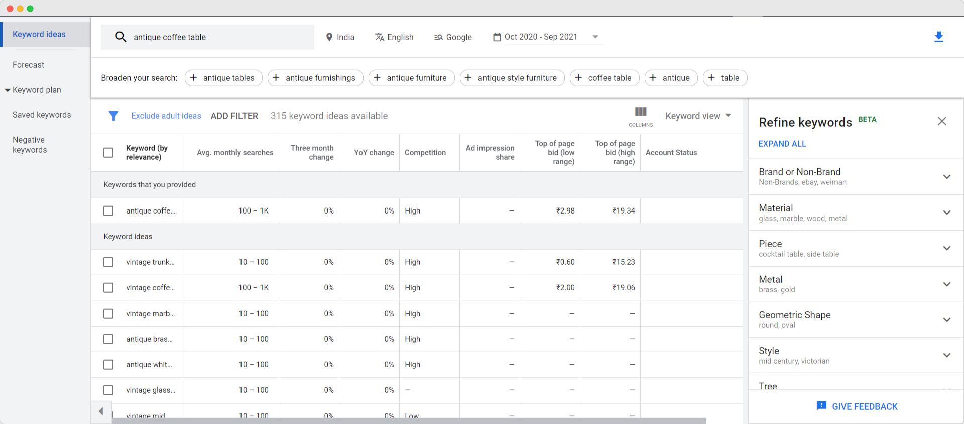Click the Google search network icon
The height and width of the screenshot is (424, 964).
pyautogui.click(x=438, y=37)
